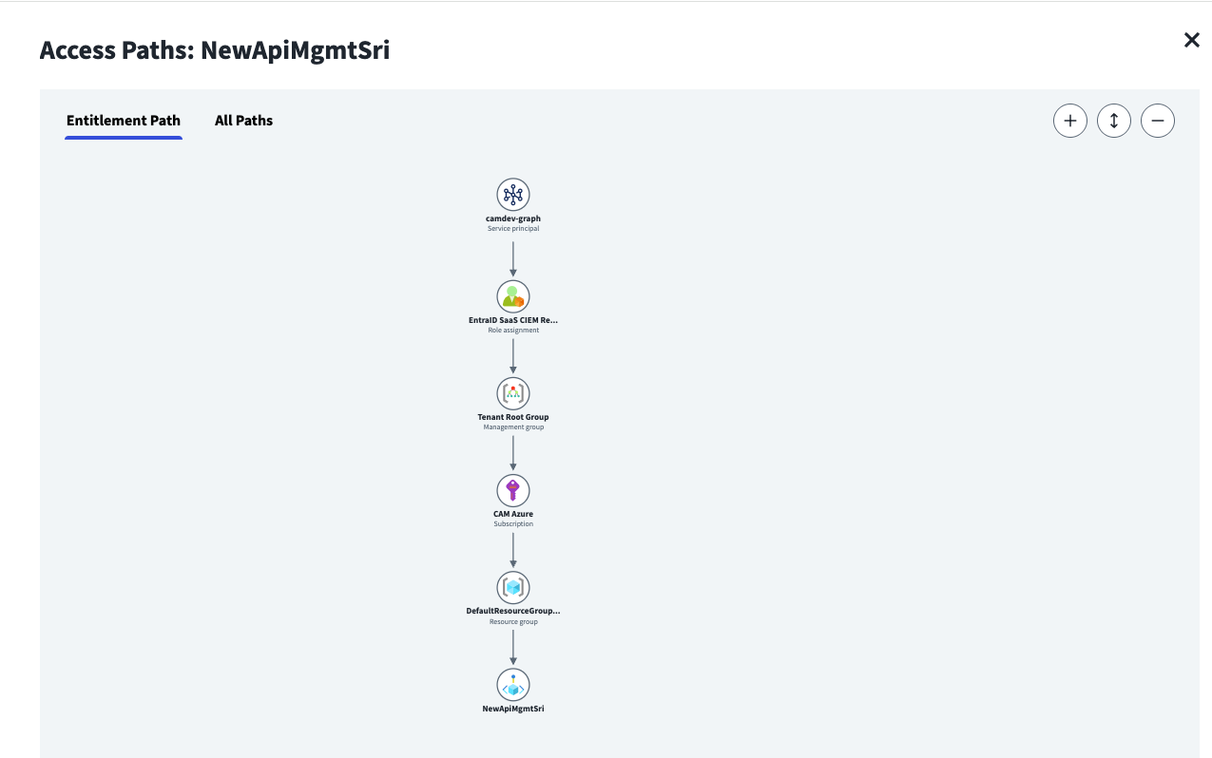Screen dimensions: 1212x758
Task: Click the CAM Azure node label
Action: (x=513, y=514)
